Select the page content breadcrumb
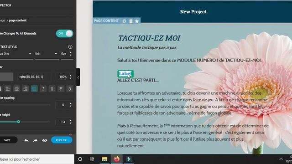This screenshot has width=292, height=164. click(18, 20)
